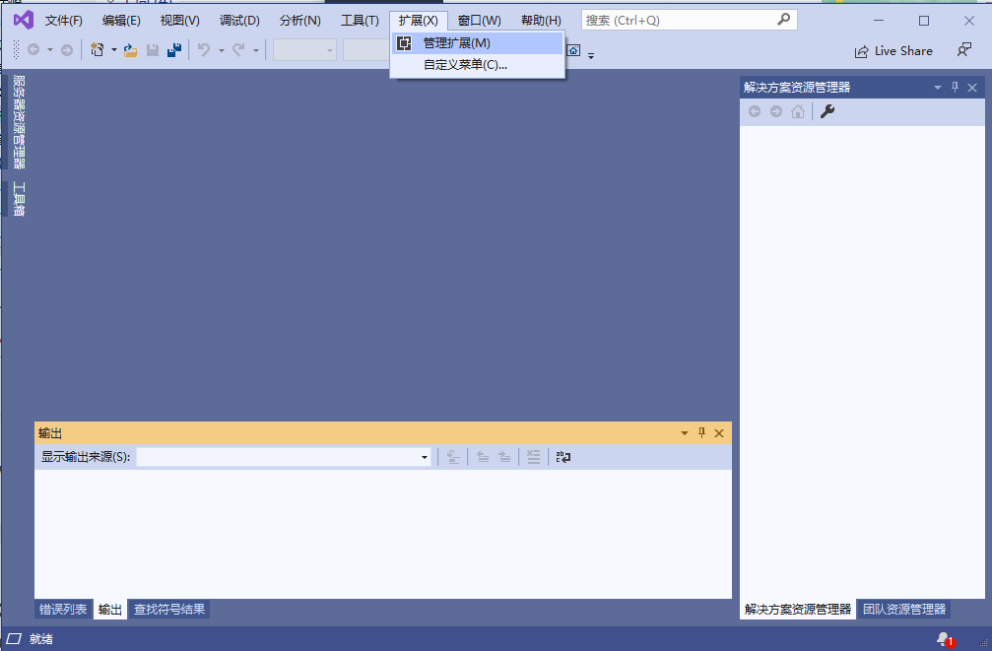This screenshot has width=992, height=651.
Task: Open the 工具(T) menu
Action: 360,21
